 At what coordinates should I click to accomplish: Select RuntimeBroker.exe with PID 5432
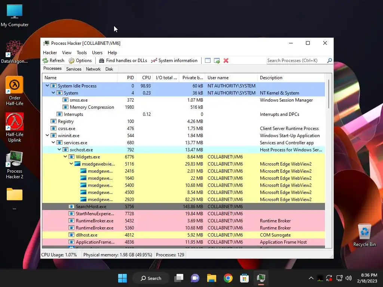click(183, 220)
